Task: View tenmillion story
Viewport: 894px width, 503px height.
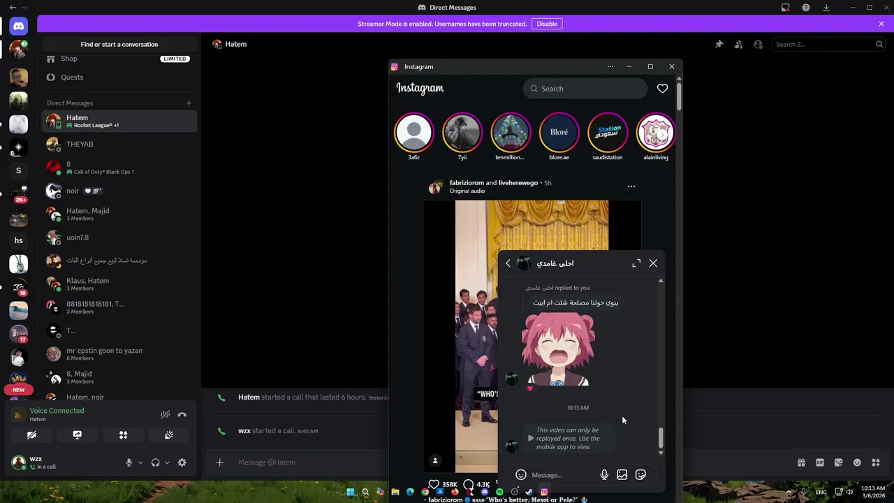Action: [511, 132]
